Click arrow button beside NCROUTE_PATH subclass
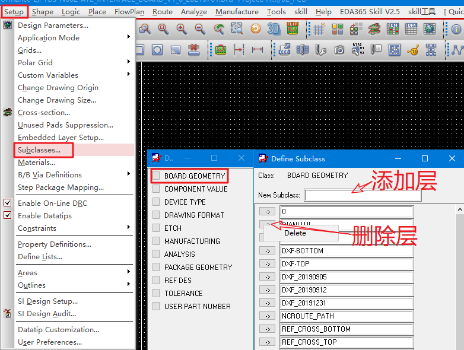 click(x=267, y=316)
